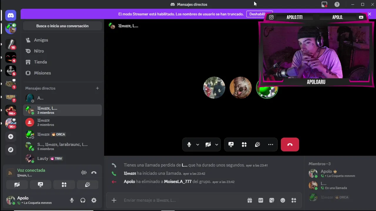The image size is (376, 211).
Task: Start an activity in call controls
Action: [x=244, y=144]
